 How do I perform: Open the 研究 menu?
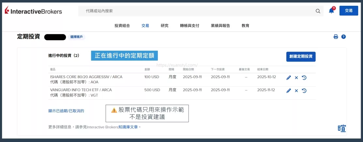(x=165, y=26)
